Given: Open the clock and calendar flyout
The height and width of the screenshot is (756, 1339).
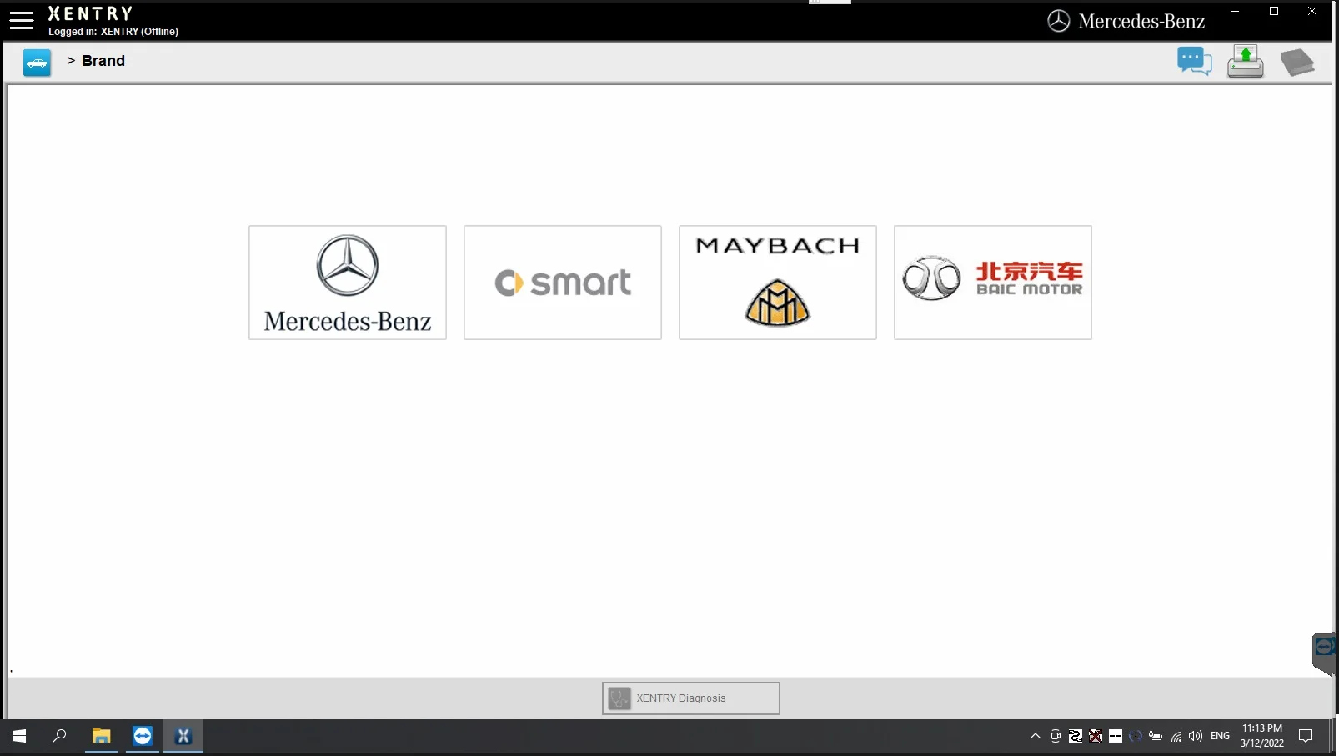Looking at the screenshot, I should 1262,736.
